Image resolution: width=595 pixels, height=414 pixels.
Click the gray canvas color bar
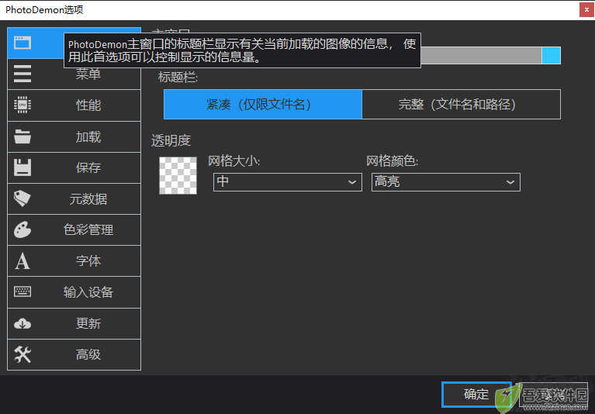[481, 55]
